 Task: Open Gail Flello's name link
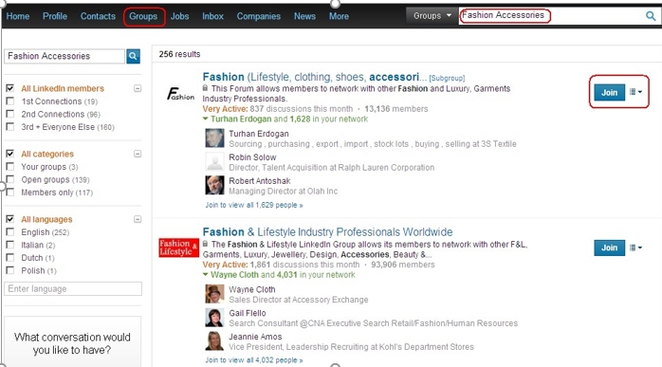coord(248,313)
